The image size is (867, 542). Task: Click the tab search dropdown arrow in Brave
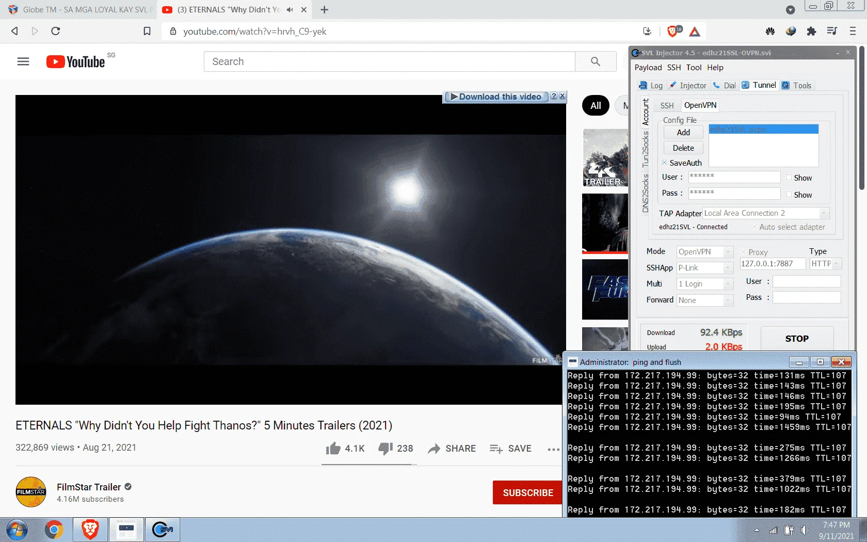[790, 10]
